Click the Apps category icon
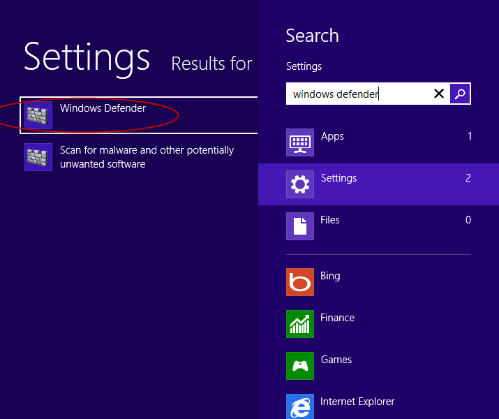Image resolution: width=499 pixels, height=419 pixels. pyautogui.click(x=300, y=142)
